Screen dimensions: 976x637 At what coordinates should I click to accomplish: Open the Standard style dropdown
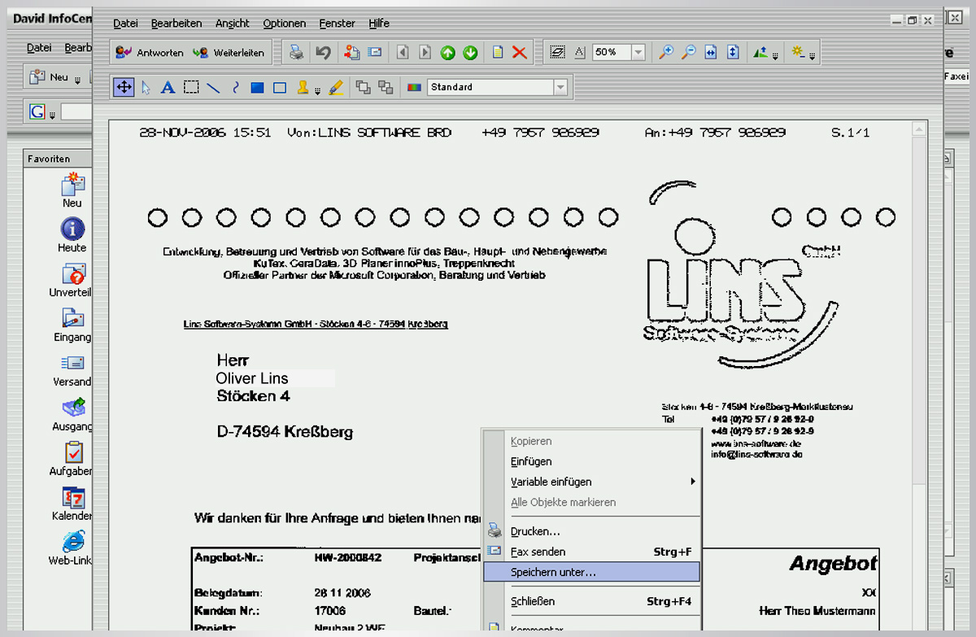(560, 87)
